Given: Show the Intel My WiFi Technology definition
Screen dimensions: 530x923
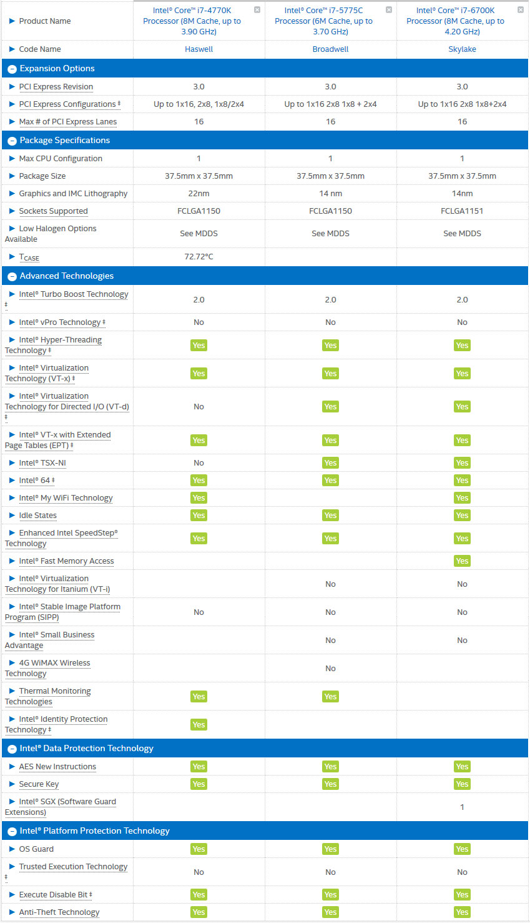Looking at the screenshot, I should (x=66, y=498).
